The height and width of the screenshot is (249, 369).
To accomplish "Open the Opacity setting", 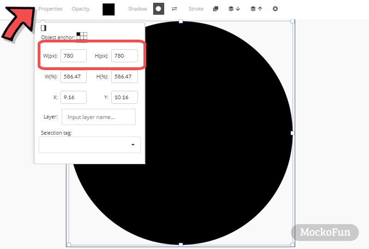I will click(x=80, y=9).
